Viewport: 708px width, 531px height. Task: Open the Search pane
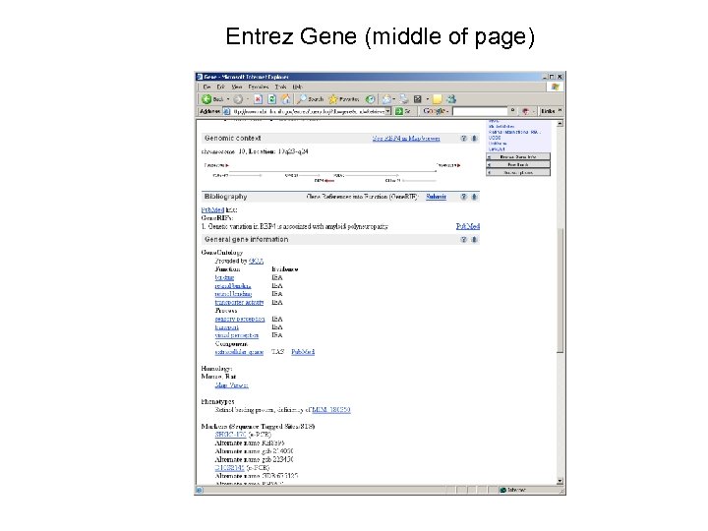[x=310, y=99]
